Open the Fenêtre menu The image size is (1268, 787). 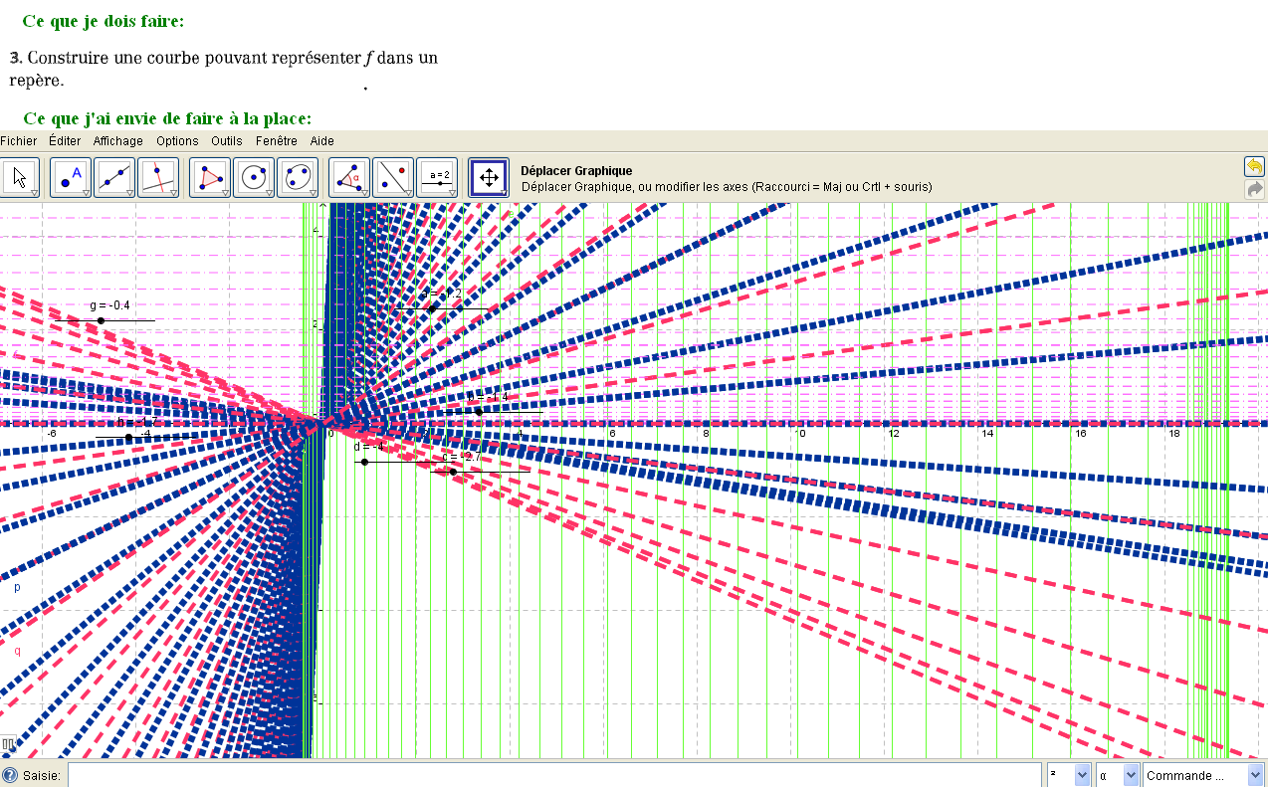click(x=277, y=141)
